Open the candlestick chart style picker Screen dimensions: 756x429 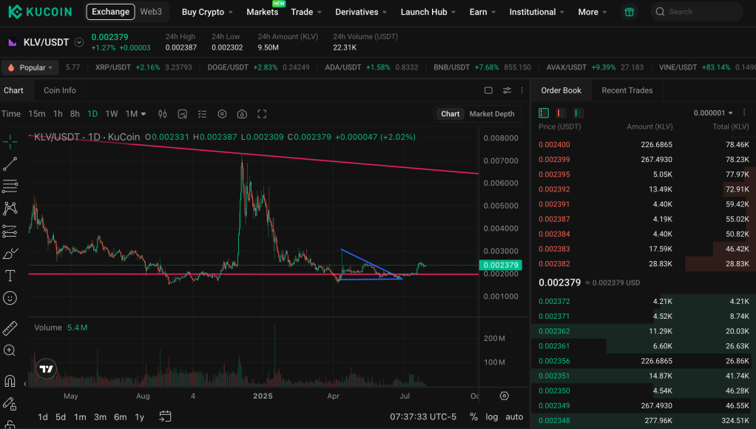pos(163,114)
